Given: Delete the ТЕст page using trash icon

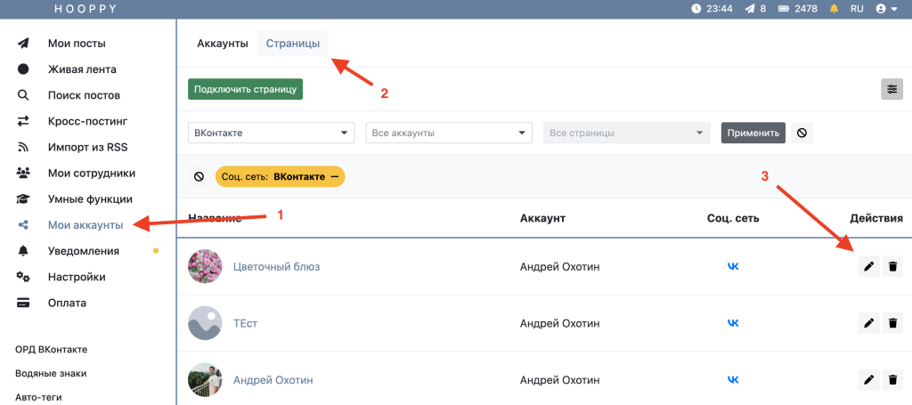Looking at the screenshot, I should pos(892,323).
